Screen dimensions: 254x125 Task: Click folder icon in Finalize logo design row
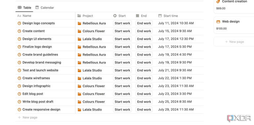pyautogui.click(x=79, y=47)
